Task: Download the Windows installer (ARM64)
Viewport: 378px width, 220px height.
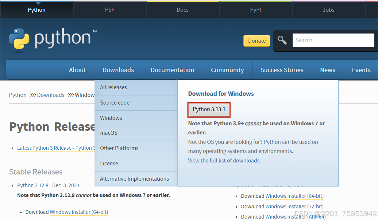Action: click(x=294, y=216)
